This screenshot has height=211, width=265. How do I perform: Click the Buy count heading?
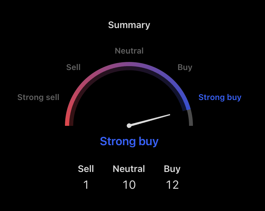[x=172, y=169]
